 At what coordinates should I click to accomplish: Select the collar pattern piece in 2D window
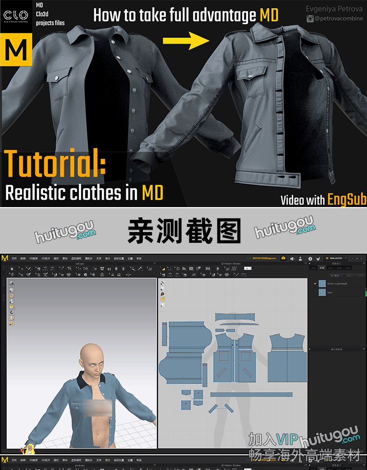(x=235, y=317)
